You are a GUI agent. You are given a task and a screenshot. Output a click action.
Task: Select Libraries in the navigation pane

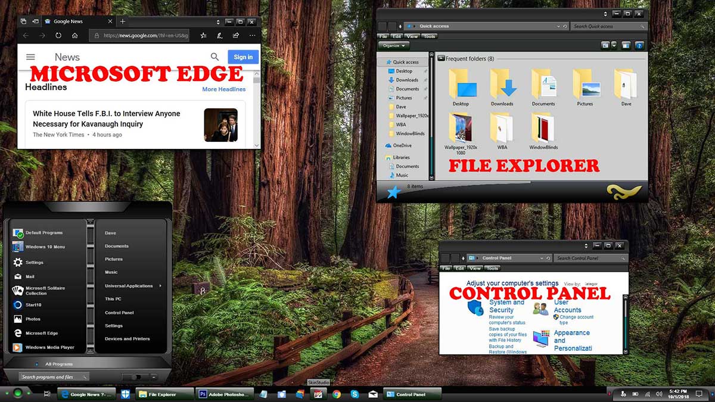point(397,157)
